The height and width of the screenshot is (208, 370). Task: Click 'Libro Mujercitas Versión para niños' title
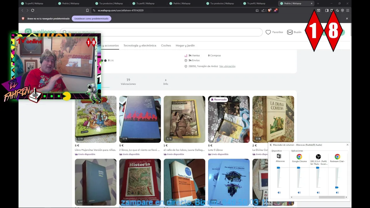[95, 150]
